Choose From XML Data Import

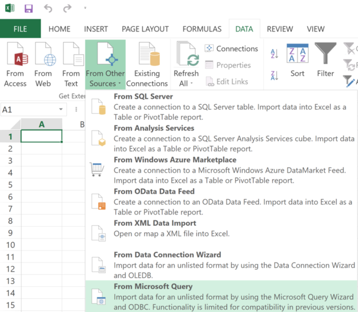point(221,233)
